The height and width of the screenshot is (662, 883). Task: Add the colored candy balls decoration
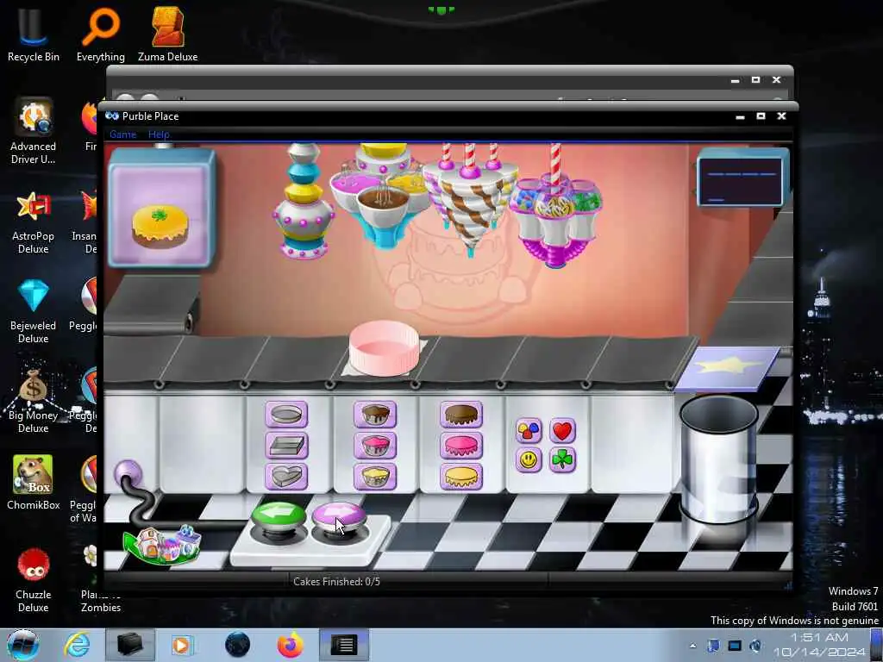(529, 431)
